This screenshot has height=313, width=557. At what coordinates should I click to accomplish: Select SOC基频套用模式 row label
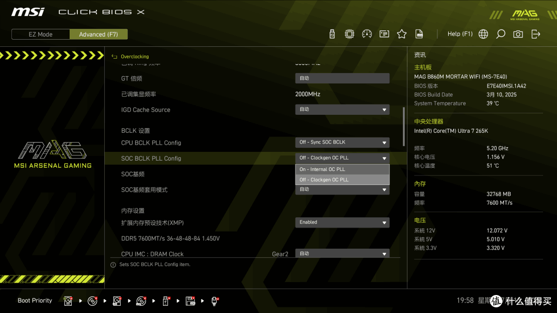coord(144,189)
